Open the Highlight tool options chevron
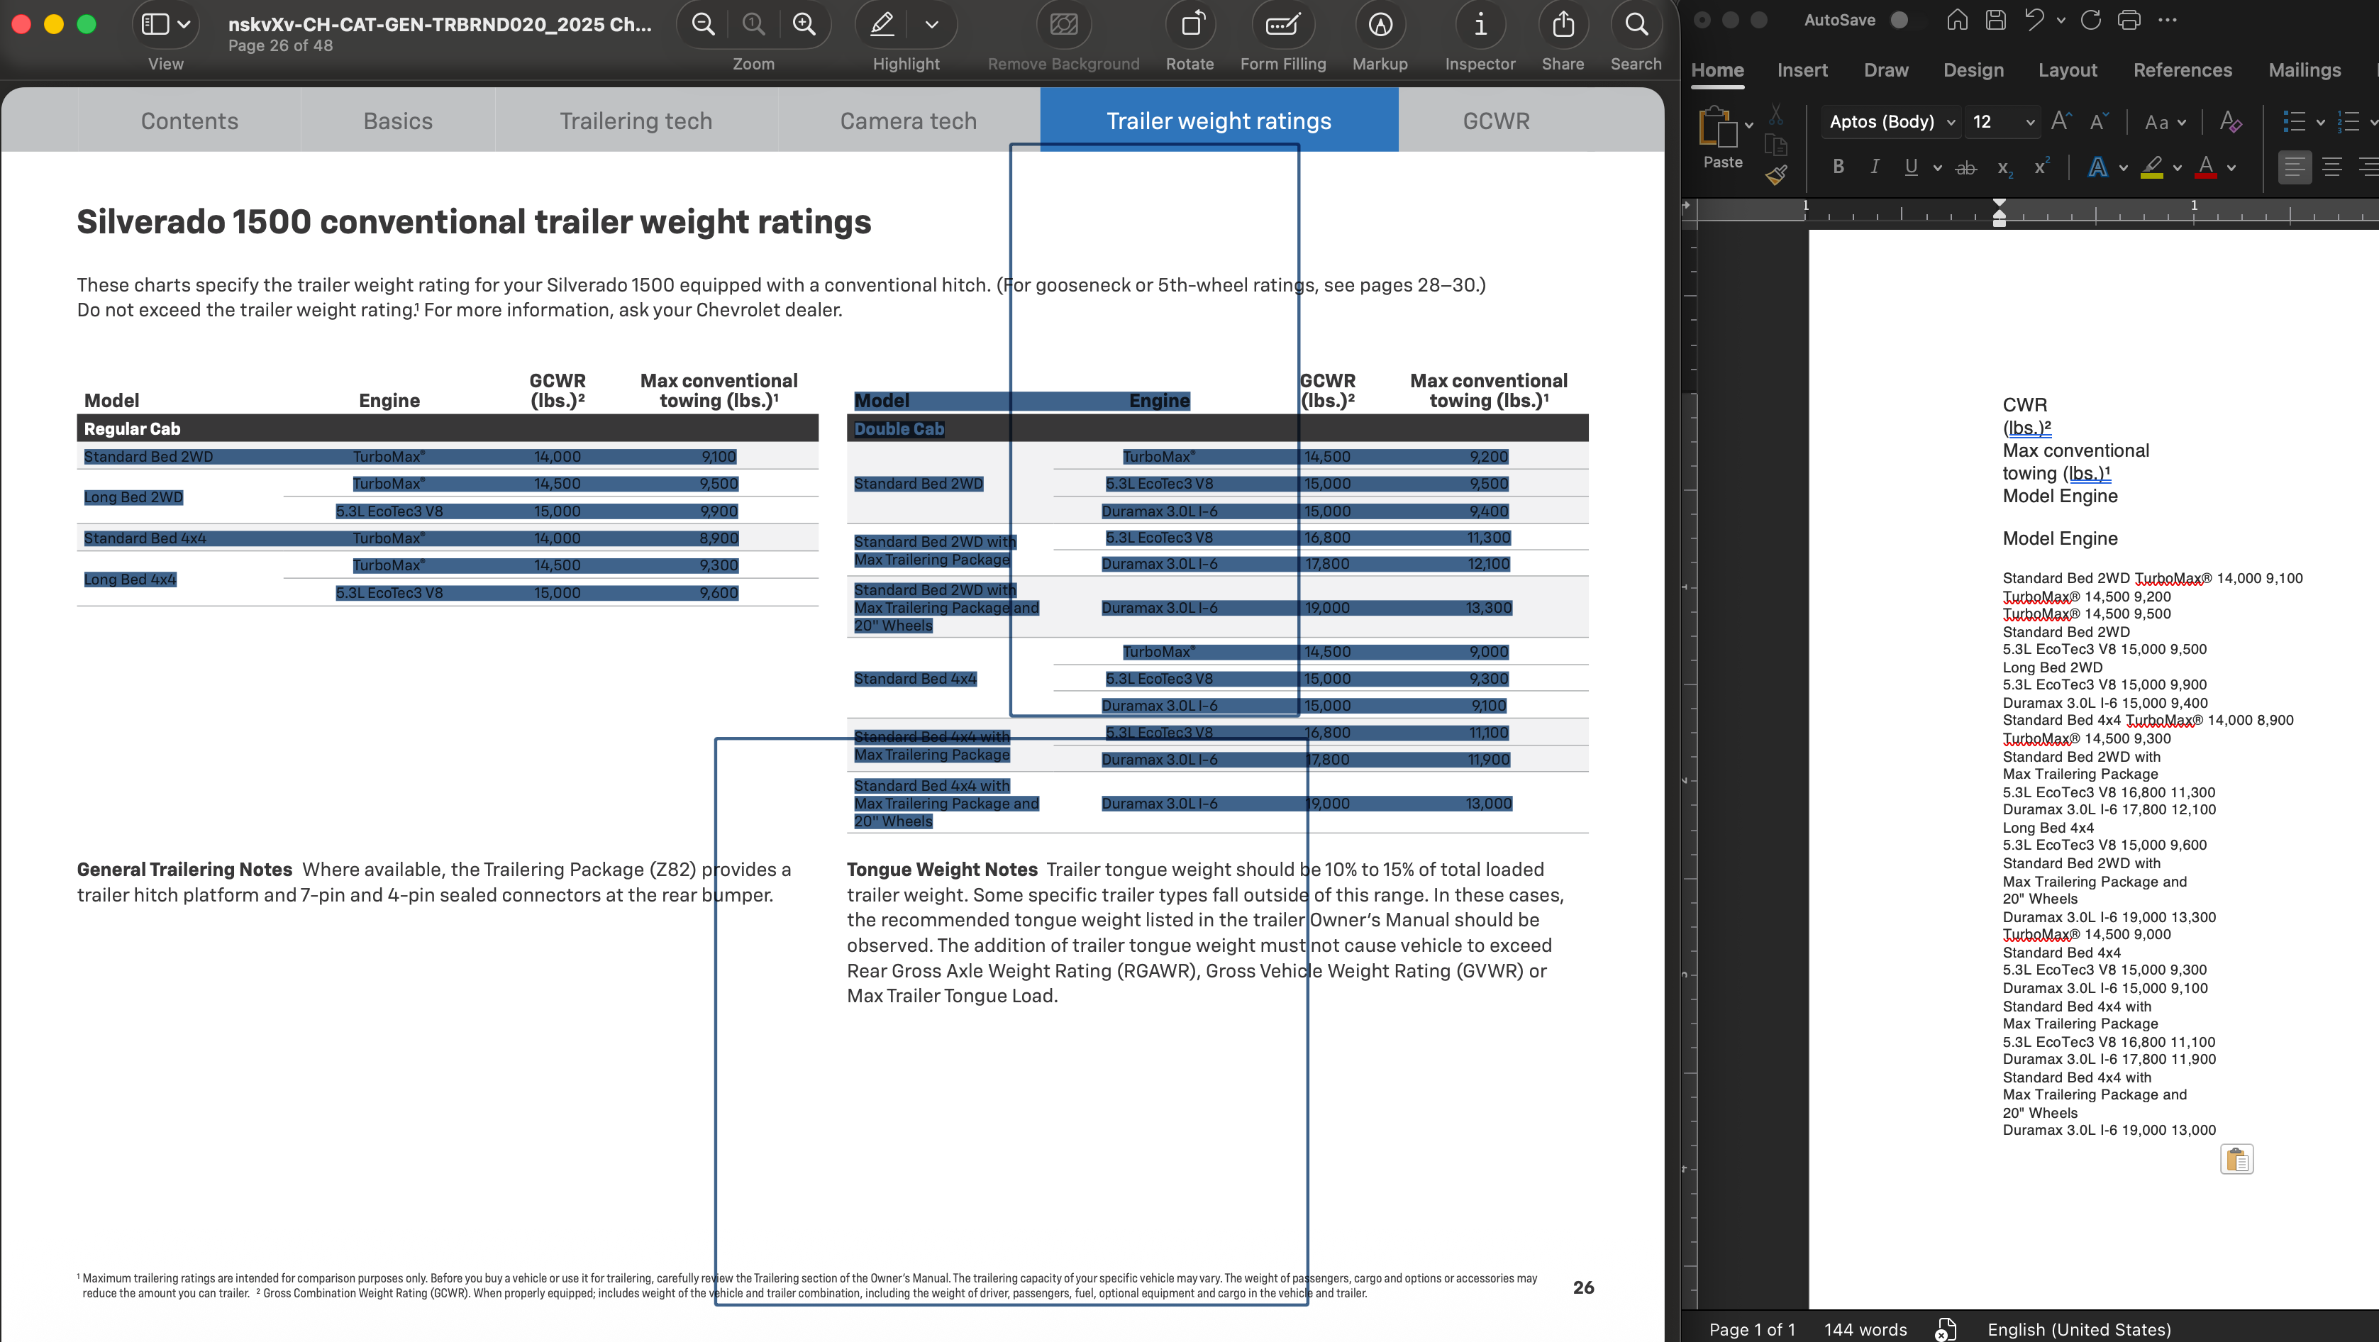The width and height of the screenshot is (2379, 1342). click(932, 25)
